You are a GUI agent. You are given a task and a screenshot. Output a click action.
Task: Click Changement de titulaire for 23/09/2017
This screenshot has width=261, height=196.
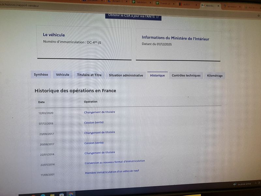(x=100, y=133)
